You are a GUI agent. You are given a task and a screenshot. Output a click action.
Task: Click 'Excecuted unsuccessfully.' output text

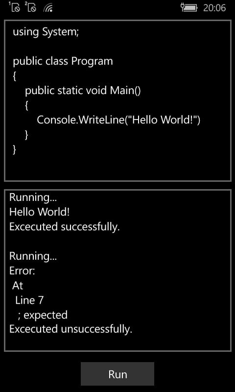[x=70, y=329]
